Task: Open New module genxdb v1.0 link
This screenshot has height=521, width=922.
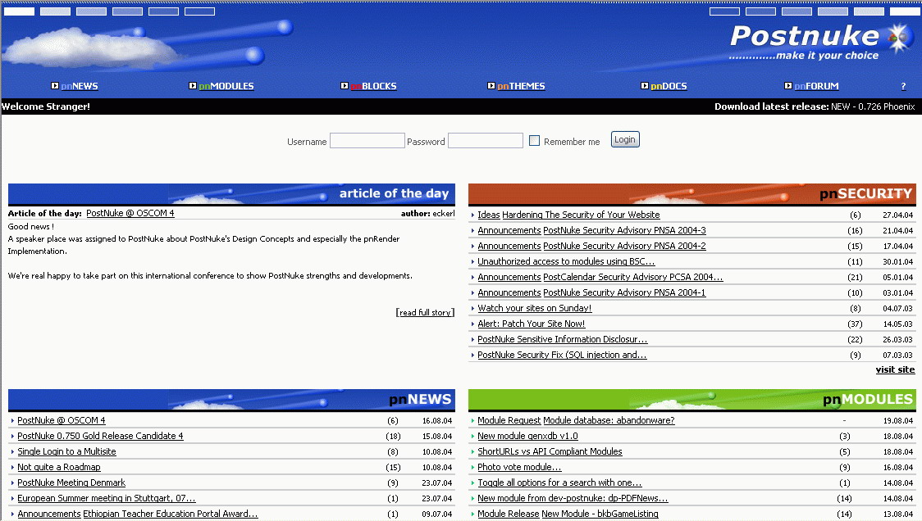Action: [527, 436]
